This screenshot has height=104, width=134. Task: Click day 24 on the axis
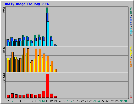click(98, 101)
